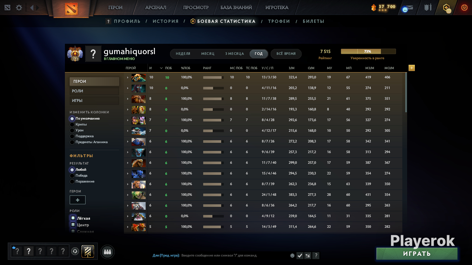Click the hero portrait in the 13 / 3 / 50 row

pyautogui.click(x=139, y=78)
